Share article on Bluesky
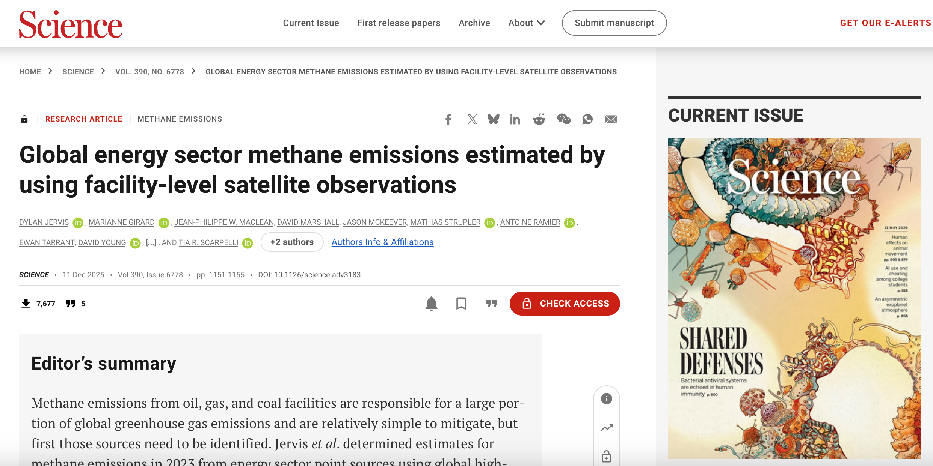This screenshot has width=933, height=466. coord(493,119)
